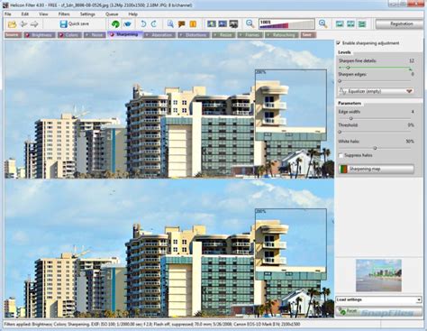Click the Quick save button
This screenshot has height=331, width=427.
point(75,24)
